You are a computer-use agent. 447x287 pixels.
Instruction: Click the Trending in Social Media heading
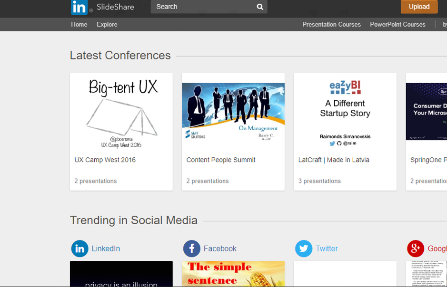click(x=134, y=220)
